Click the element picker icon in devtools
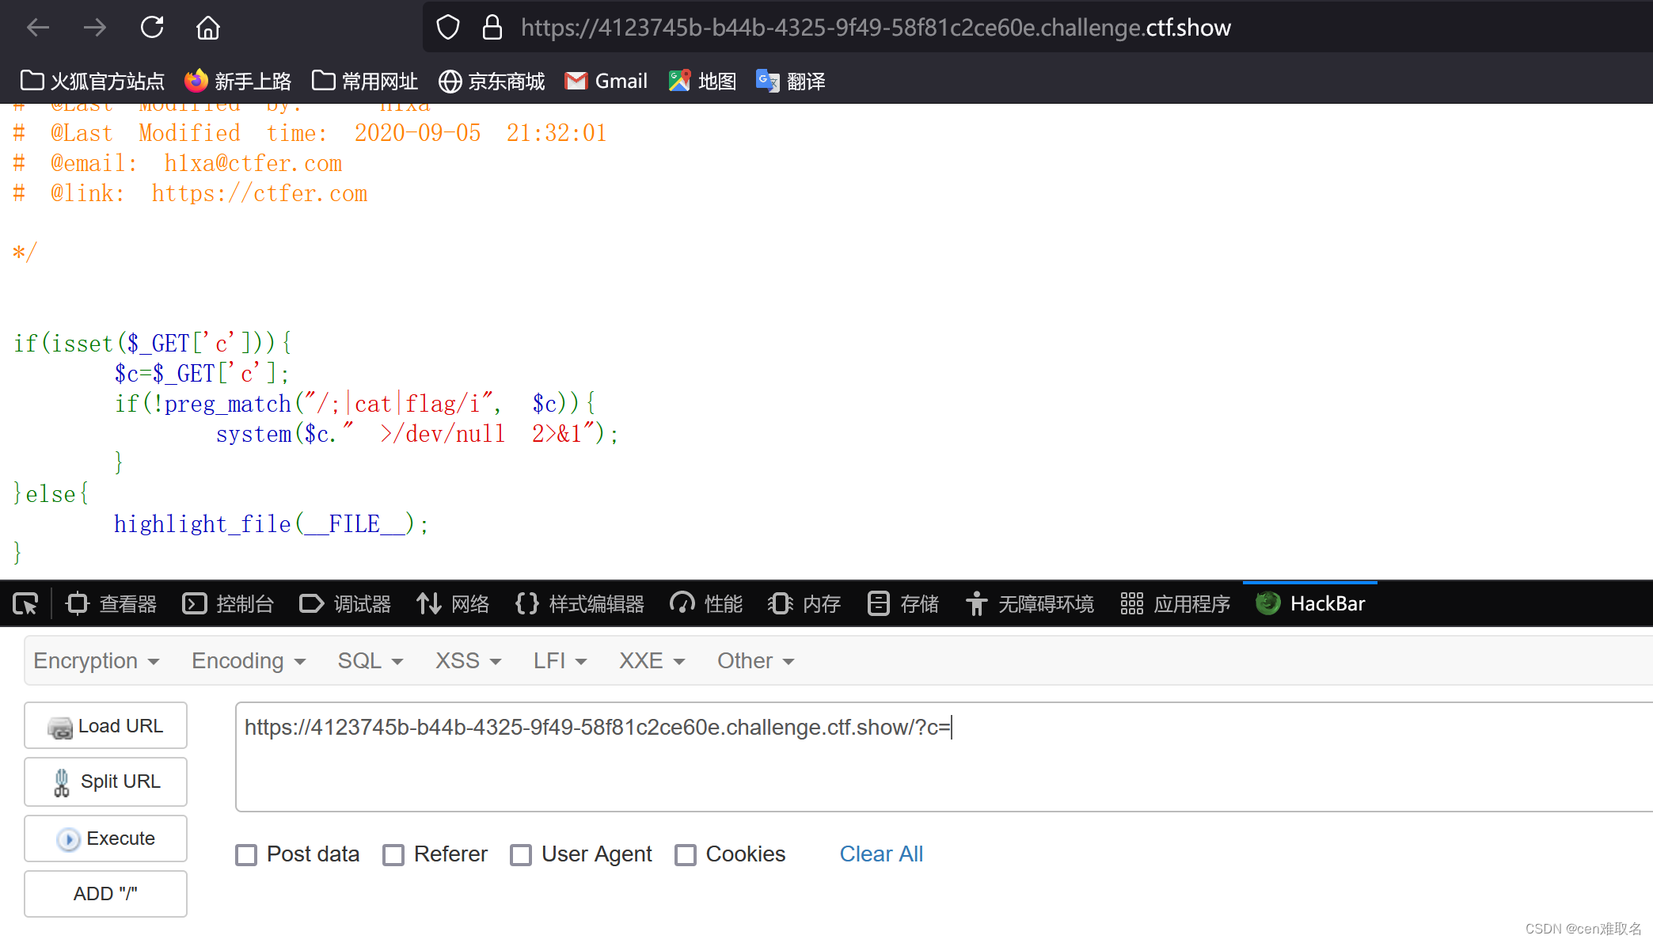1653x943 pixels. (x=25, y=604)
